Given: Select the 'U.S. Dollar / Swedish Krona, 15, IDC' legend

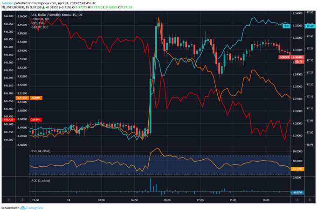Looking at the screenshot, I should [x=57, y=15].
